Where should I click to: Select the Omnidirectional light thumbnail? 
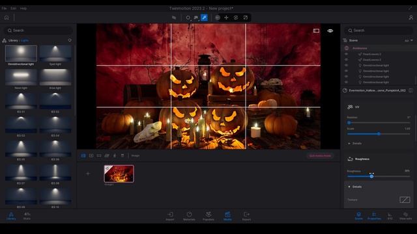pyautogui.click(x=21, y=53)
